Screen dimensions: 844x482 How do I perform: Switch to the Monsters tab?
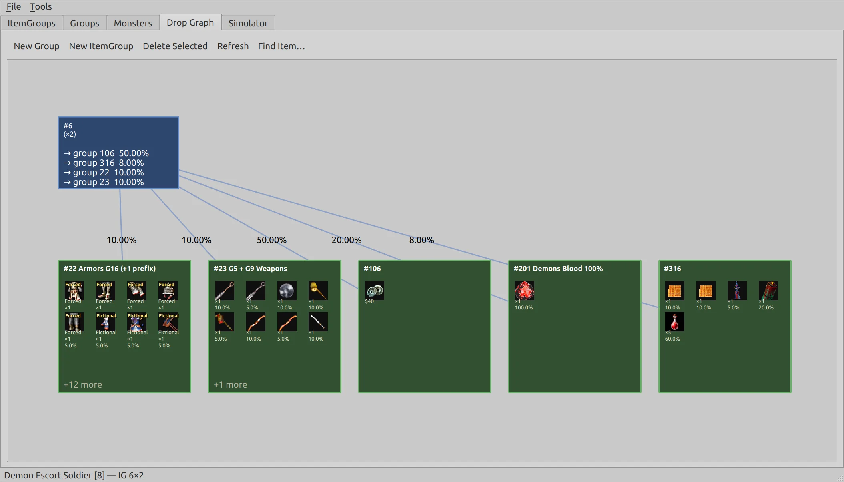coord(133,23)
